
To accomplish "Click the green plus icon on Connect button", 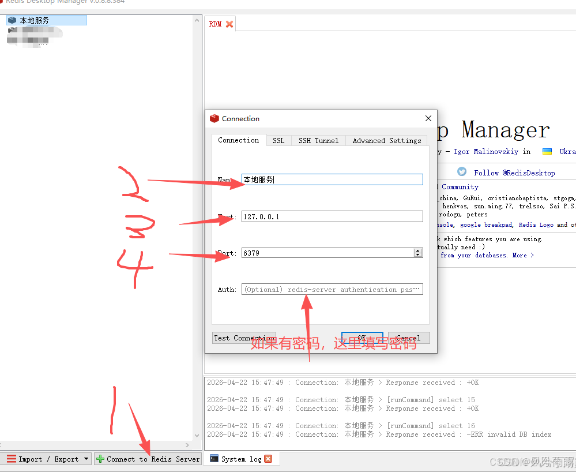I will point(100,459).
